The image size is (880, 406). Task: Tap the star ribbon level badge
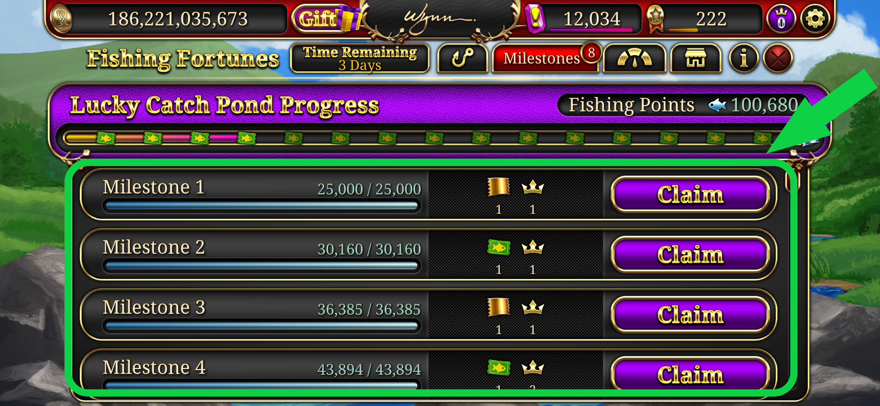click(655, 18)
